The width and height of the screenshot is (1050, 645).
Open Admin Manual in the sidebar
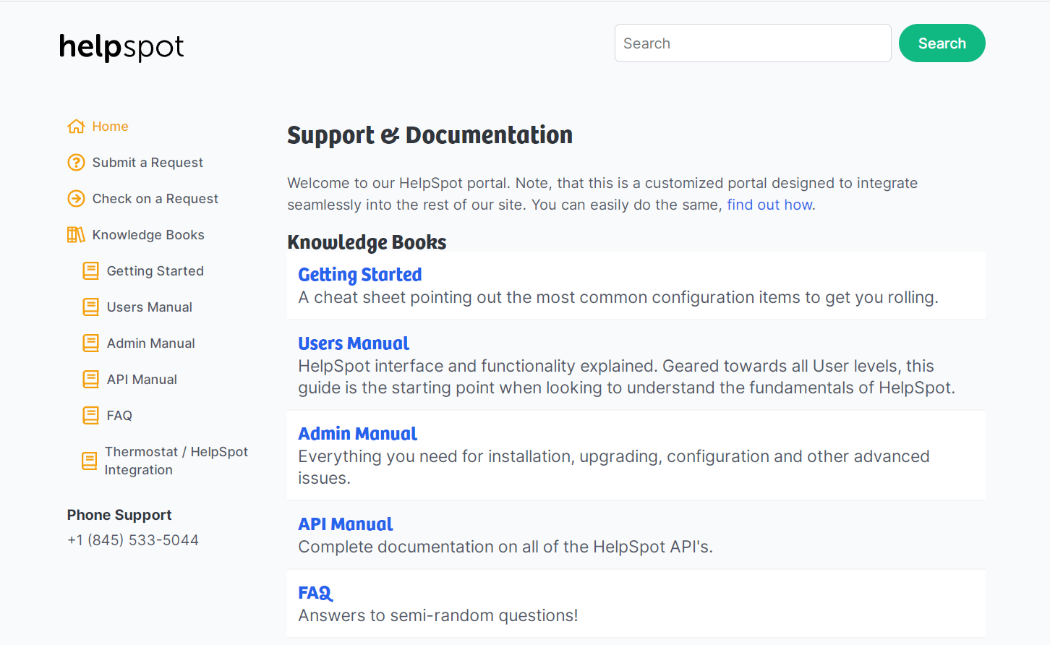pos(150,343)
